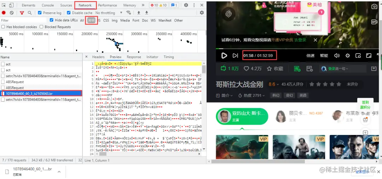
Task: Open the Memory tab
Action: click(x=129, y=5)
